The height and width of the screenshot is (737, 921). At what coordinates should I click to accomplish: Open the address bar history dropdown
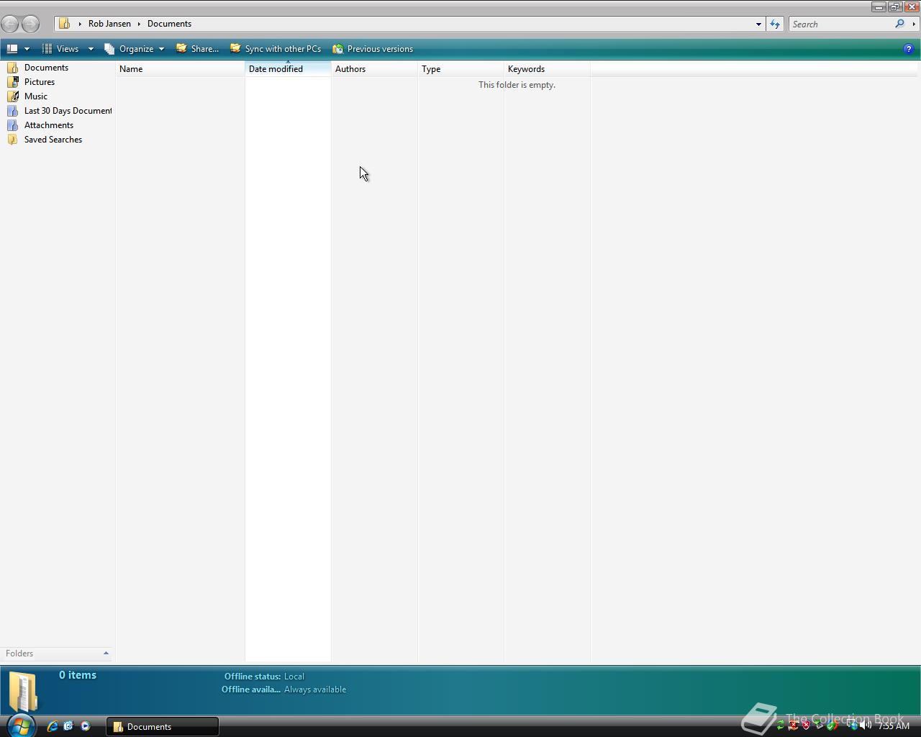[x=758, y=24]
